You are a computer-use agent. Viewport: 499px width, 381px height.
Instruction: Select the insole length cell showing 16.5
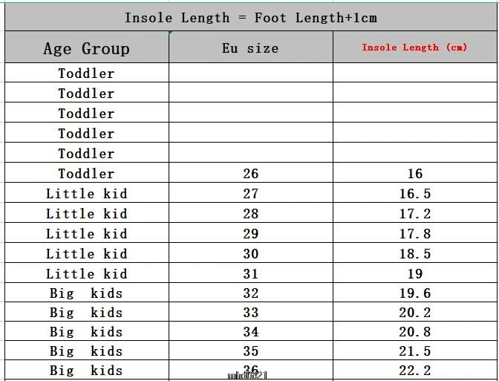point(414,193)
